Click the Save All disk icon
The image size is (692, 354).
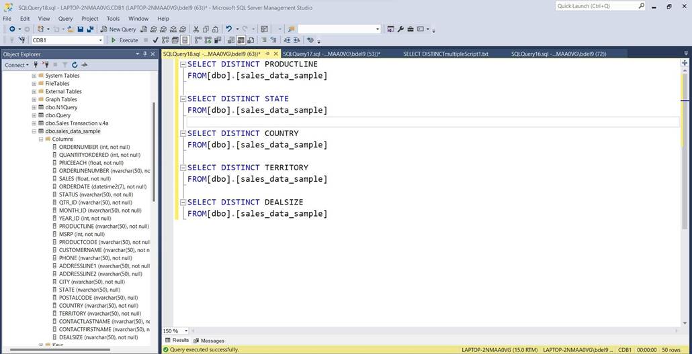click(x=80, y=29)
